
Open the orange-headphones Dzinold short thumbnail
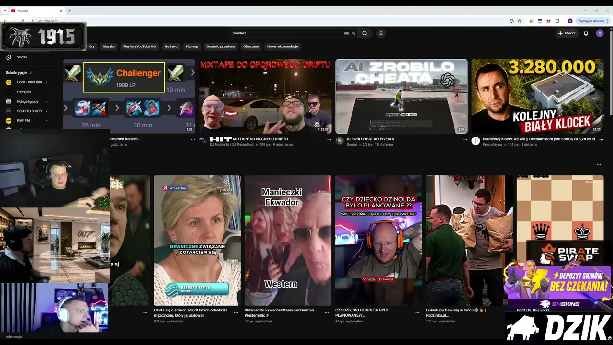tap(378, 241)
